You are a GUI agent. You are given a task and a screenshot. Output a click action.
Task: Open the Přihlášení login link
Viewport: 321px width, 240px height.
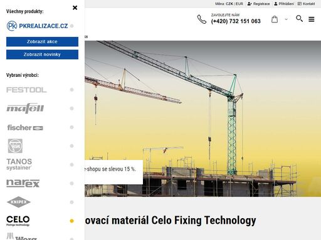[284, 4]
